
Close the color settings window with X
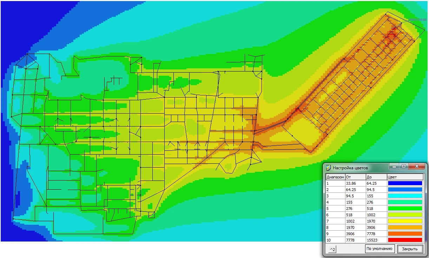click(417, 166)
